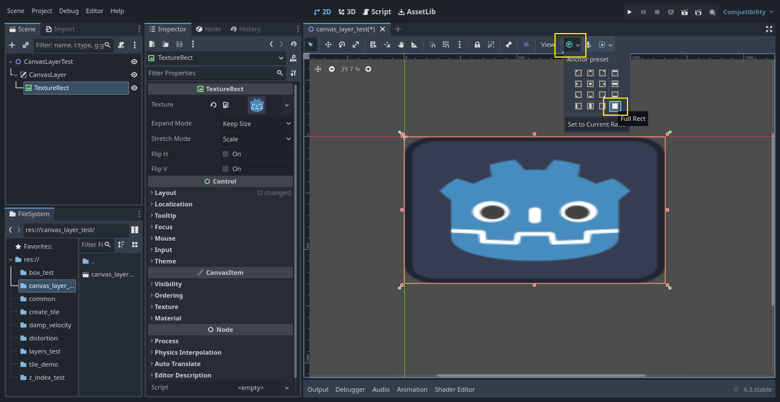Expand the Layout section
The height and width of the screenshot is (402, 780).
[220, 193]
